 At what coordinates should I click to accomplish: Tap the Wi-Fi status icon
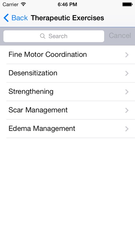pyautogui.click(x=23, y=4)
